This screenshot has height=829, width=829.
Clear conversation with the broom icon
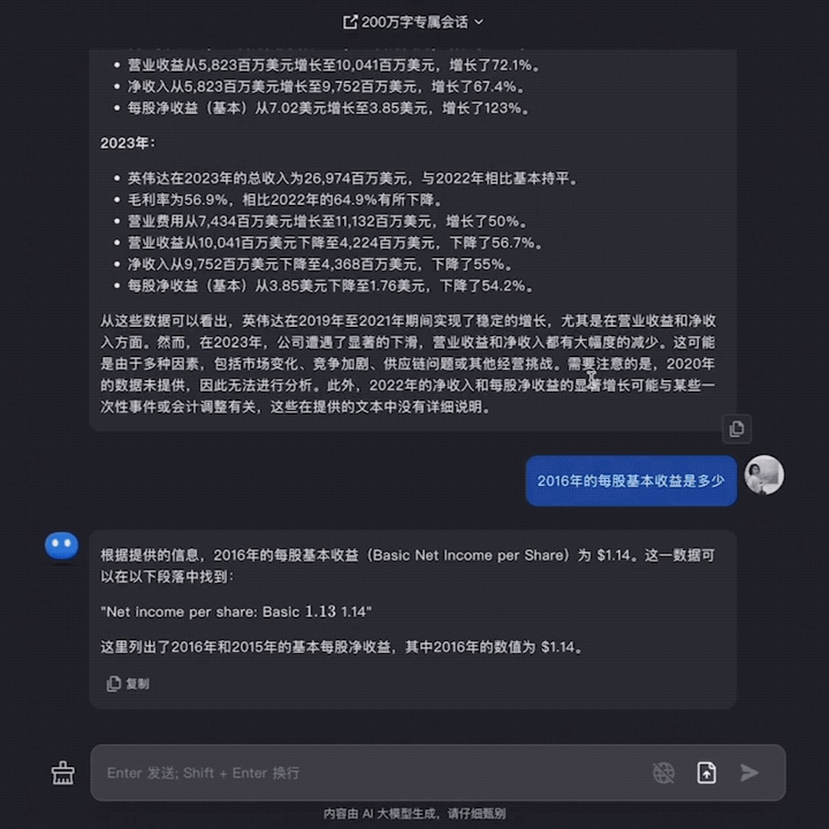point(63,773)
